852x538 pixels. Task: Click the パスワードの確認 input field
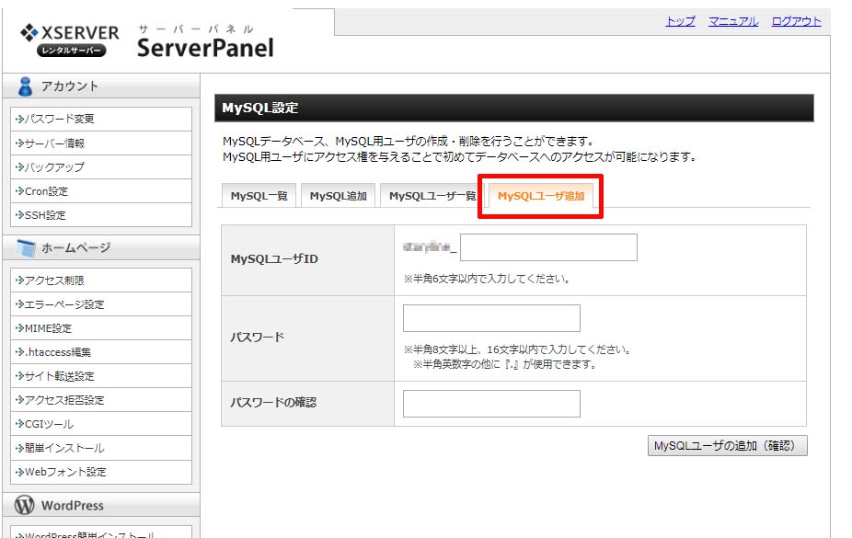[x=491, y=404]
